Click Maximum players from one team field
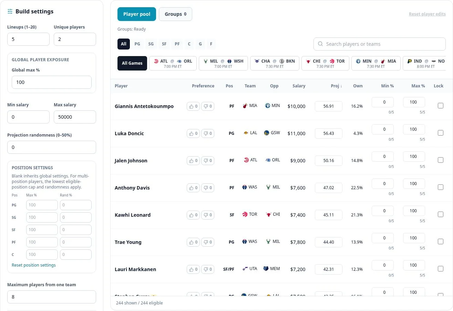453x311 pixels. tap(52, 297)
